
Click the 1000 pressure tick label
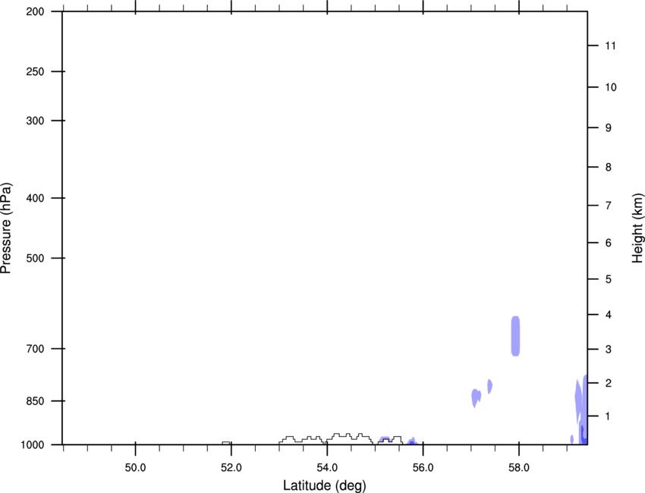pos(33,445)
